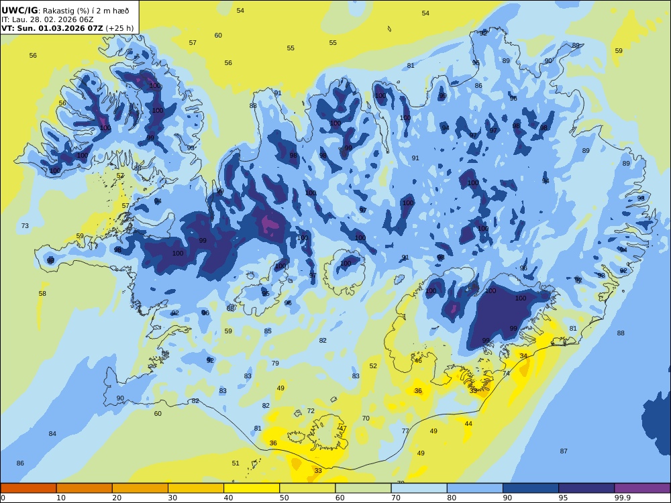The width and height of the screenshot is (671, 503).
Task: Click the "44" humidity value on the map
Action: coord(468,423)
